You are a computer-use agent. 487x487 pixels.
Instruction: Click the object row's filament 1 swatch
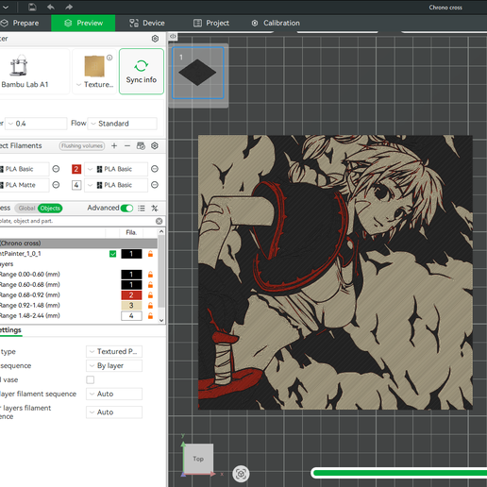pos(131,254)
